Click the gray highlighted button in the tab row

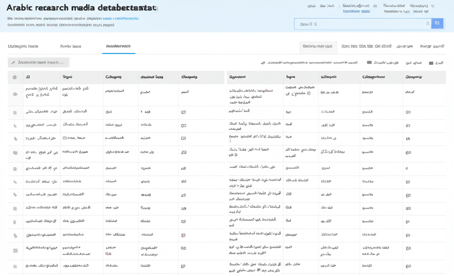[x=318, y=46]
